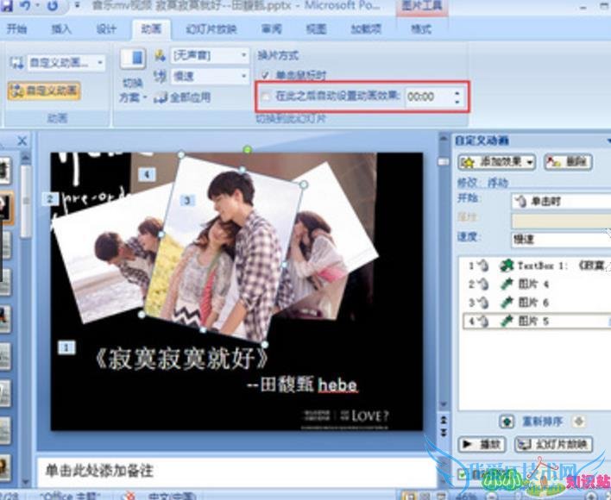Open the 慢速 transition speed dropdown in the ribbon

pyautogui.click(x=244, y=76)
